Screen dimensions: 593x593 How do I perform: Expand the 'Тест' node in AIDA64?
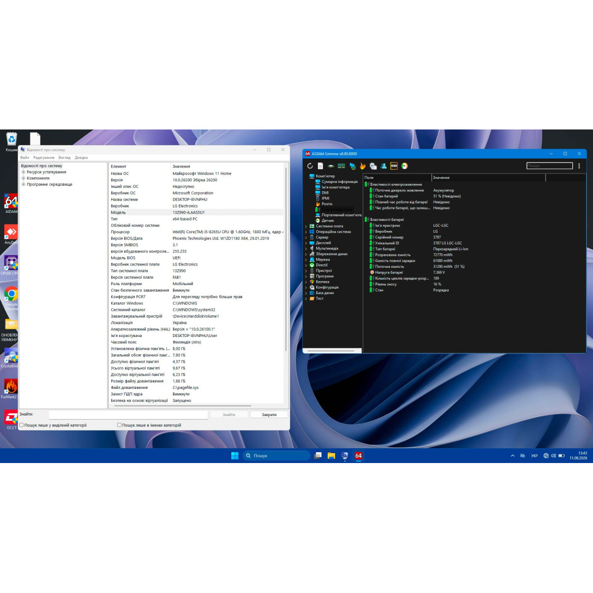pos(306,298)
